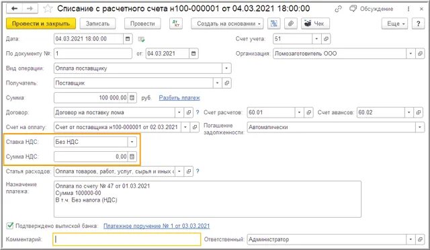The width and height of the screenshot is (430, 250).
Task: Open calendar for the от 04.03.2021 field
Action: tap(193, 54)
